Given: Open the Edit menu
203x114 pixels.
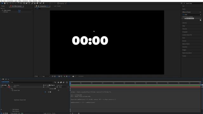Looking at the screenshot, I should [x=4, y=1].
